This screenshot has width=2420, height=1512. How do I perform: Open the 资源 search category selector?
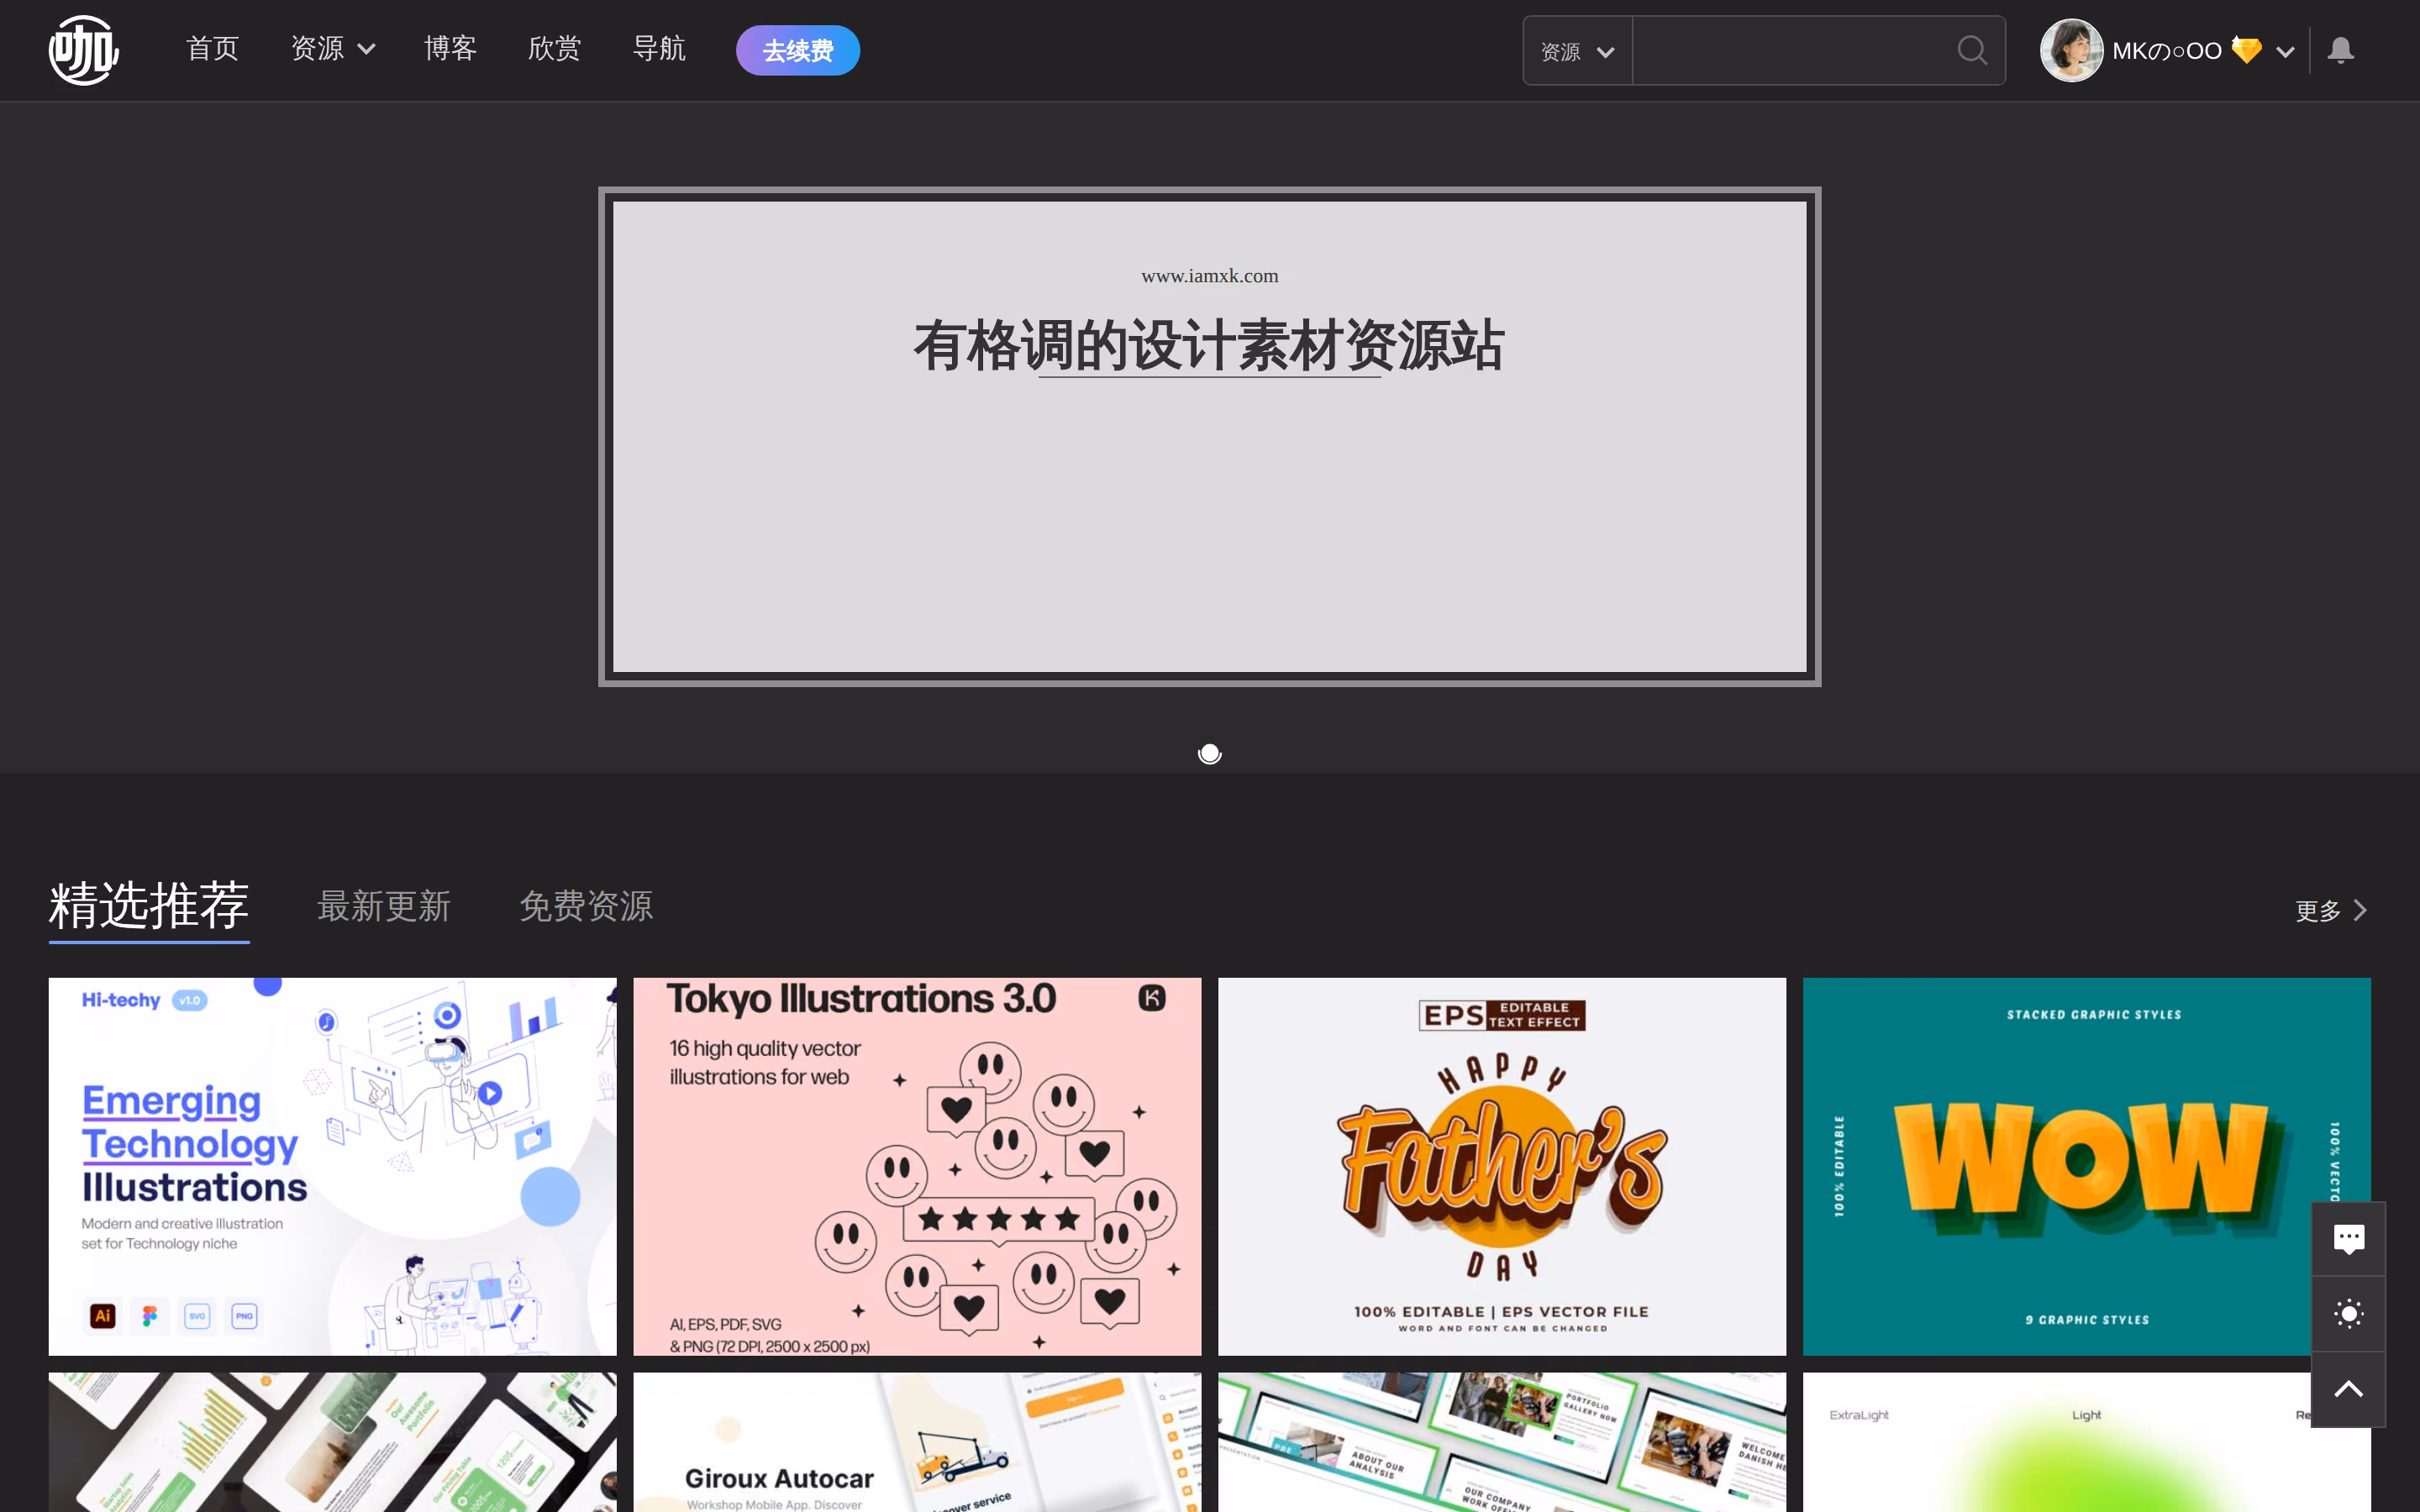click(1577, 51)
